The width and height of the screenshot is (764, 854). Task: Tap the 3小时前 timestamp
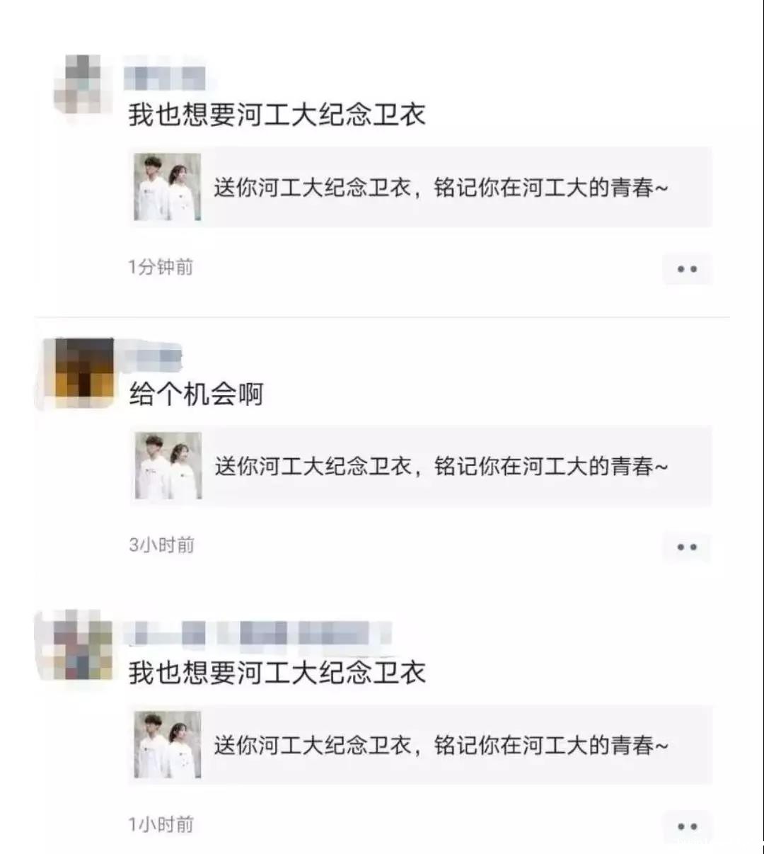161,545
